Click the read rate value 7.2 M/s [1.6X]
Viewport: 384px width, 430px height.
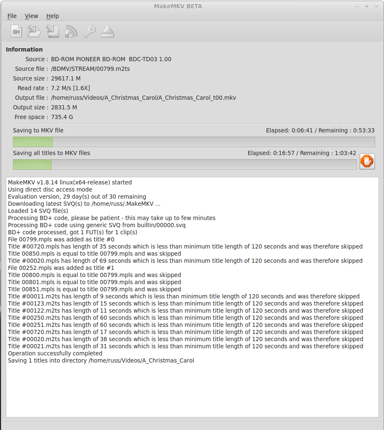point(70,88)
